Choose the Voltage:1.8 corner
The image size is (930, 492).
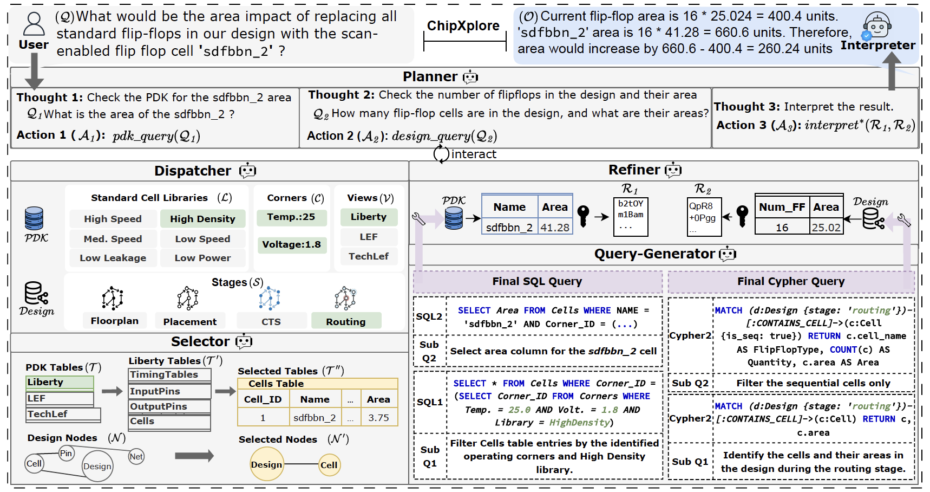click(291, 244)
